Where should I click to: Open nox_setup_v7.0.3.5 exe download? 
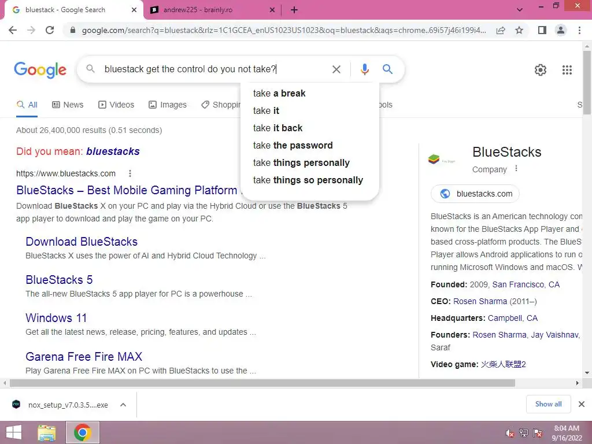point(68,405)
